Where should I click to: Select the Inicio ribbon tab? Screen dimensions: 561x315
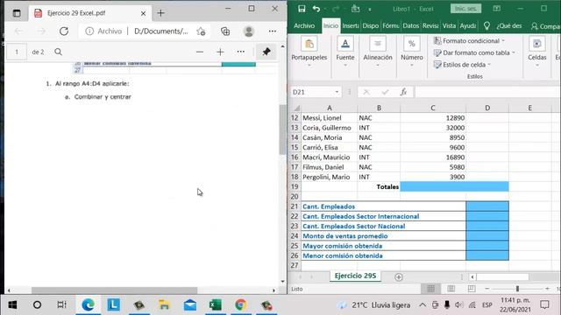coord(331,25)
